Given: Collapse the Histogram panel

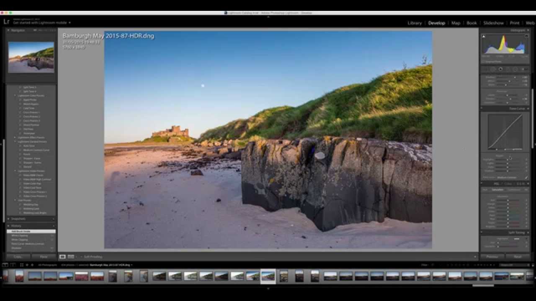Looking at the screenshot, I should coord(528,30).
